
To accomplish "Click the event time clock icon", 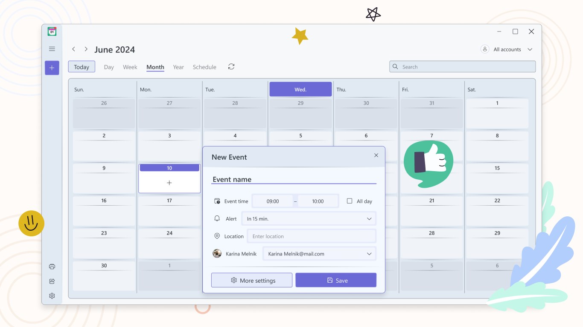I will [217, 201].
